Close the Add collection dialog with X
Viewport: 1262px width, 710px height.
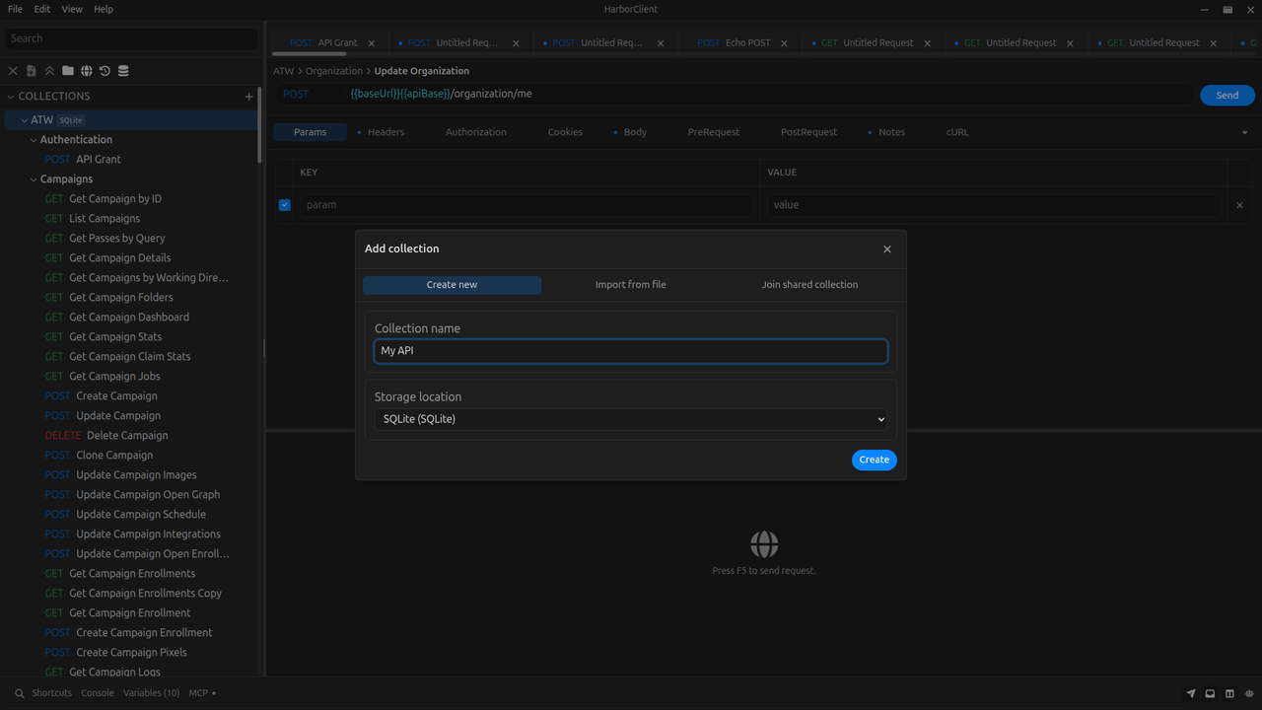tap(887, 249)
